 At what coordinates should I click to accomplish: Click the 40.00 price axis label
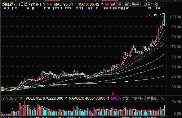click(176, 77)
